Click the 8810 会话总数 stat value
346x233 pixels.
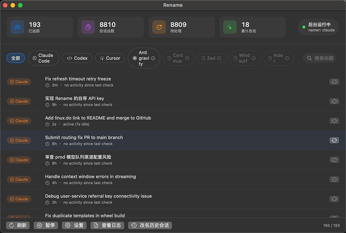click(107, 25)
